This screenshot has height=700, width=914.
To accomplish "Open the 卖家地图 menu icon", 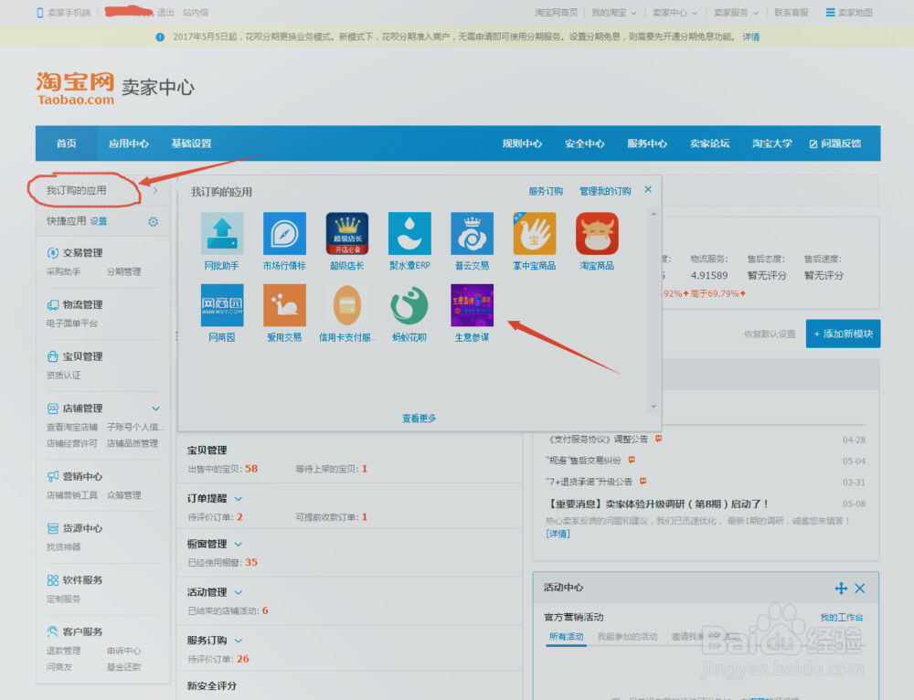I will [830, 12].
